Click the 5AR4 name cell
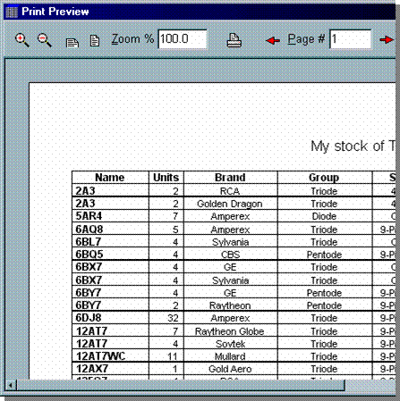 pos(110,216)
